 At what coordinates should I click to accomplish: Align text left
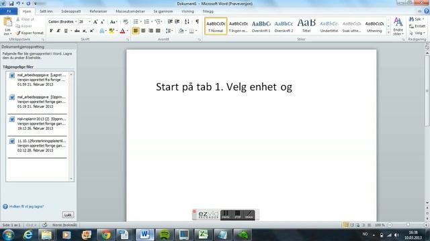coord(136,31)
